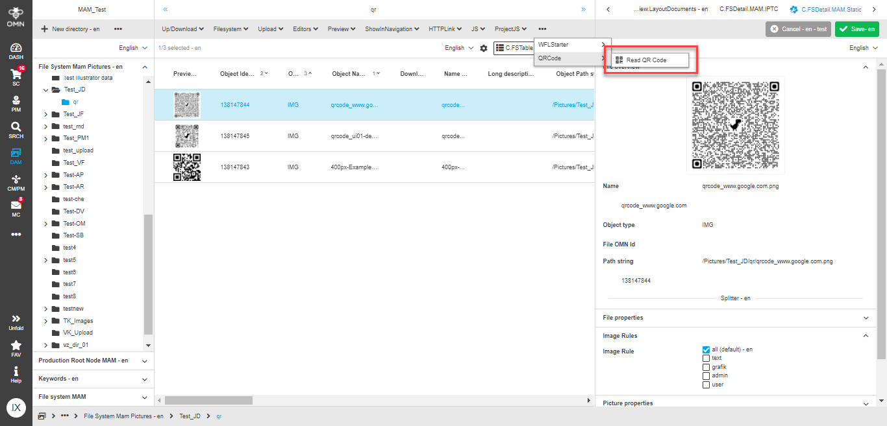Collapse the Test_JD folder in the tree

45,90
